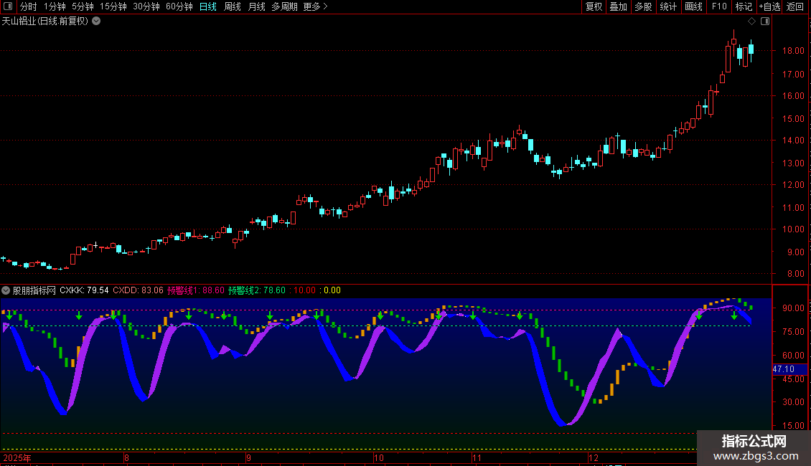Switch to the 周线 weekly tab
Screen dimensions: 811x466
(232, 6)
